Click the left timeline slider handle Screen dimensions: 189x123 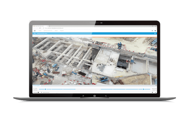(x=46, y=89)
